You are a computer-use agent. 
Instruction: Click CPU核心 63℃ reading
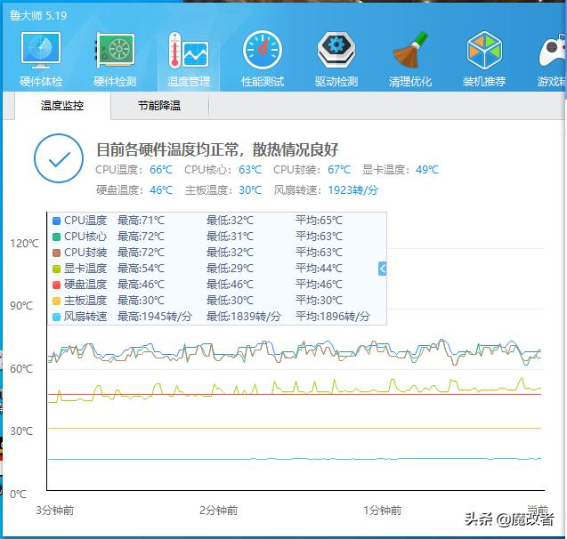(x=223, y=169)
